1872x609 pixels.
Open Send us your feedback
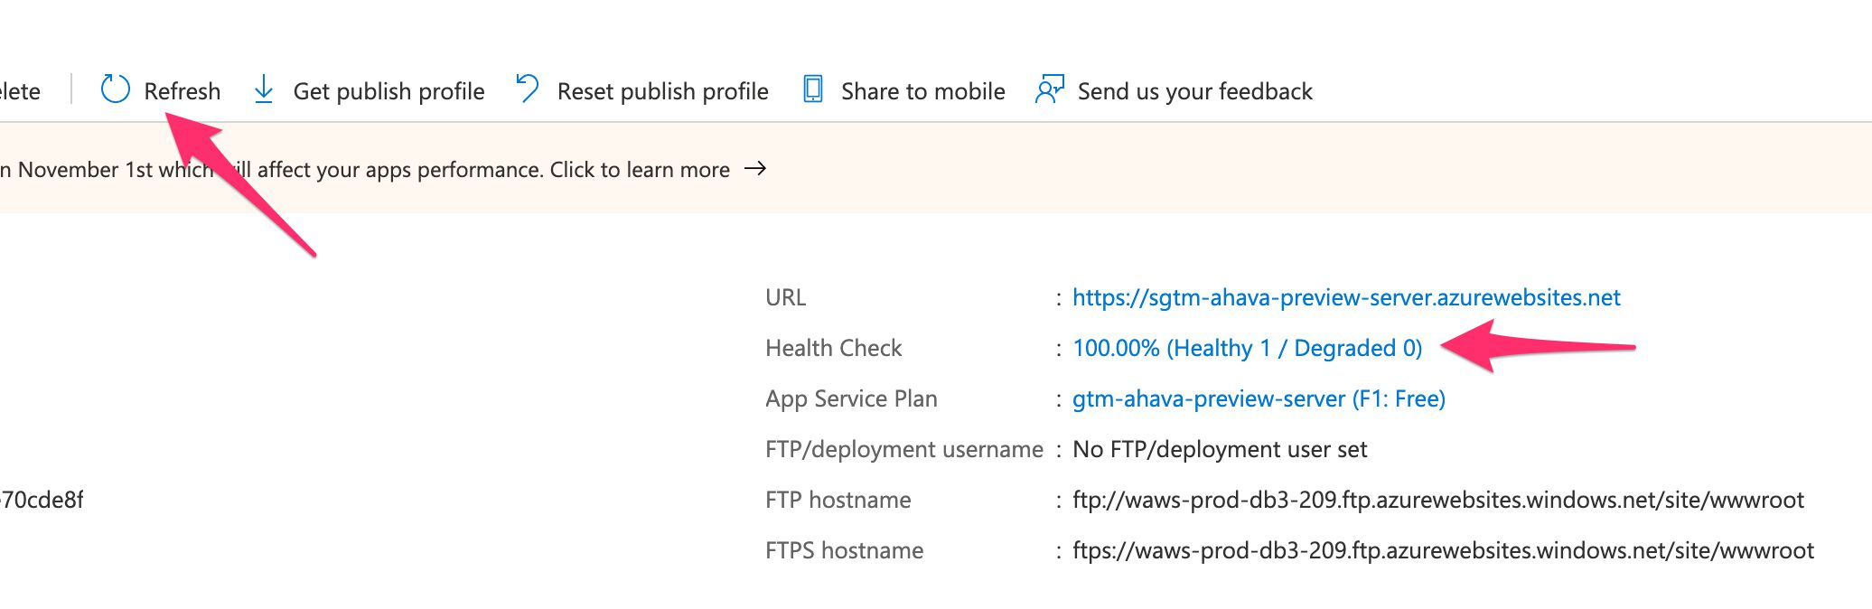click(x=1194, y=91)
